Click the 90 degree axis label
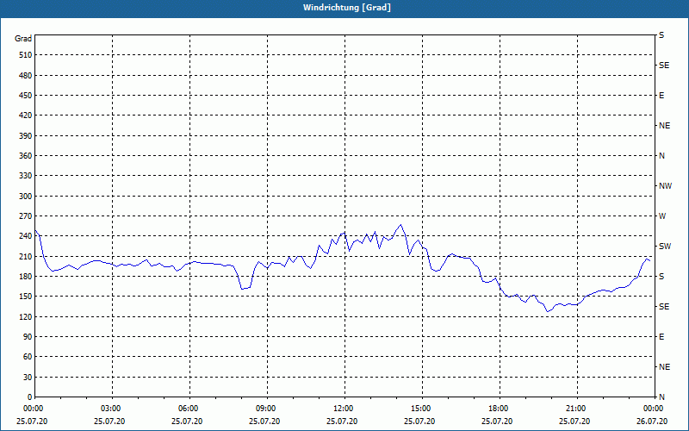Viewport: 689px width, 431px height. pyautogui.click(x=28, y=336)
